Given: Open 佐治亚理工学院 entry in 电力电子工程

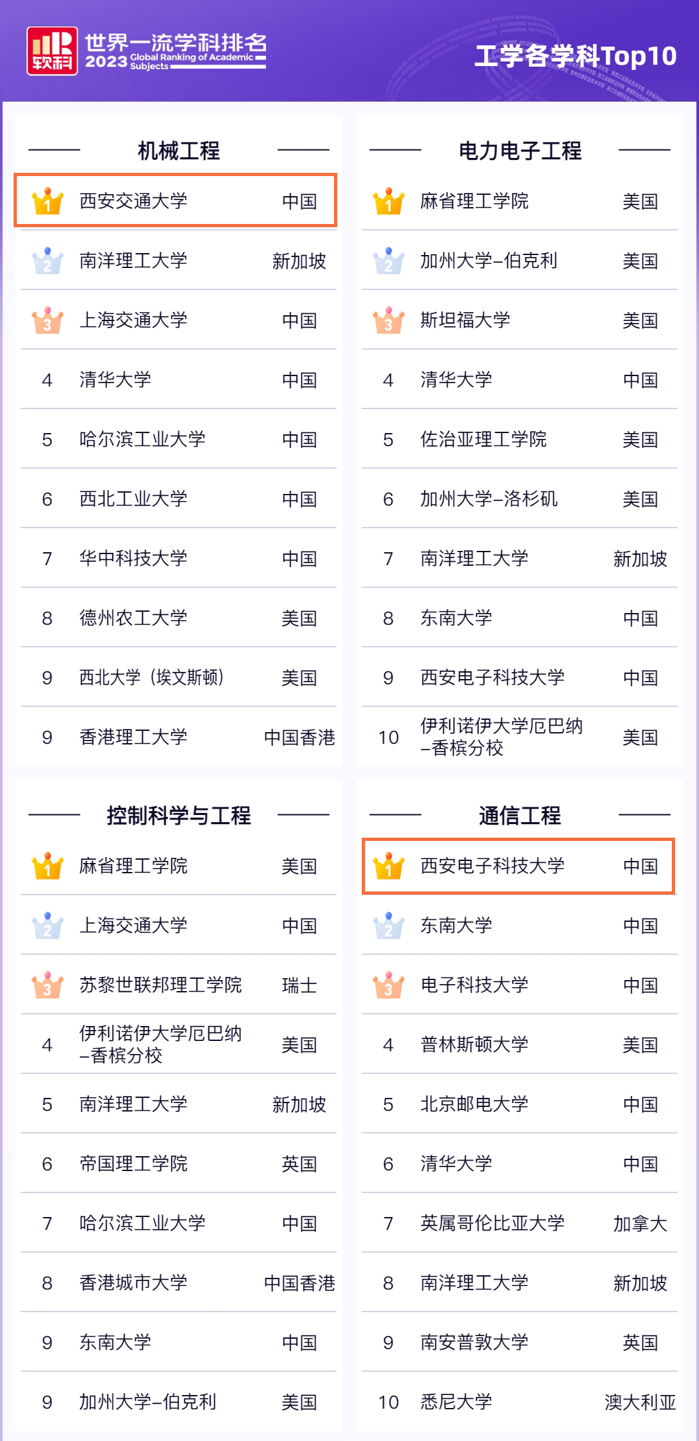Looking at the screenshot, I should pos(520,439).
